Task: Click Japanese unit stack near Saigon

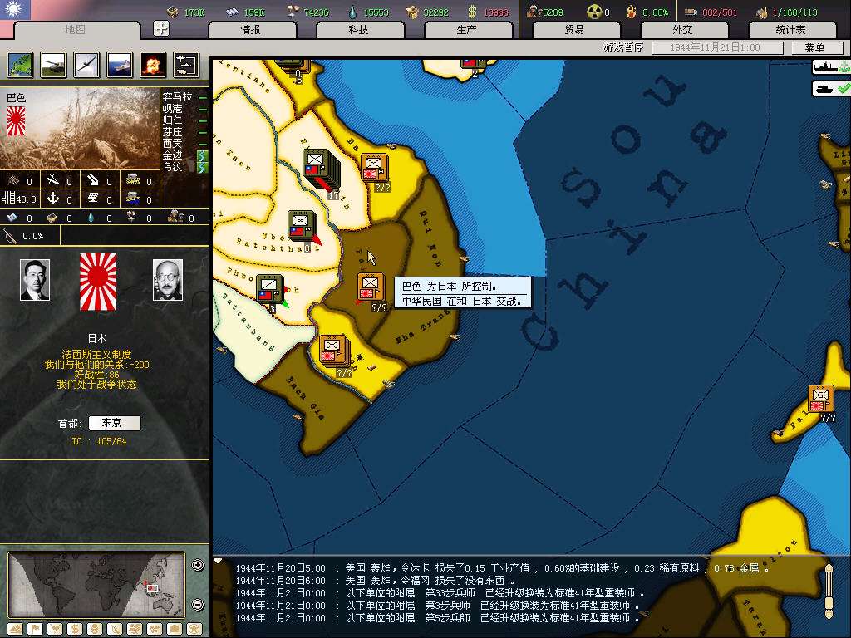Action: pyautogui.click(x=334, y=350)
